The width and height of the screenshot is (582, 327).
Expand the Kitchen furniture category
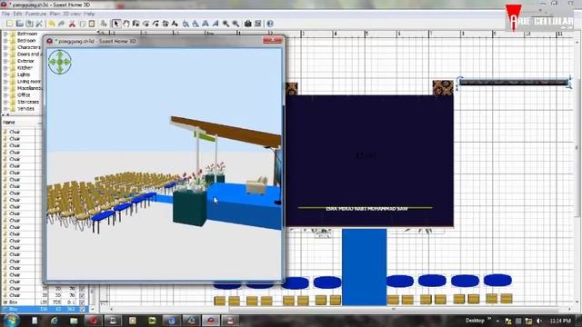click(5, 68)
